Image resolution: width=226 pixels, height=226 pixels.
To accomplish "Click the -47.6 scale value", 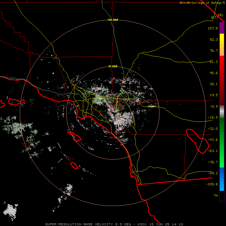I will (213, 140).
